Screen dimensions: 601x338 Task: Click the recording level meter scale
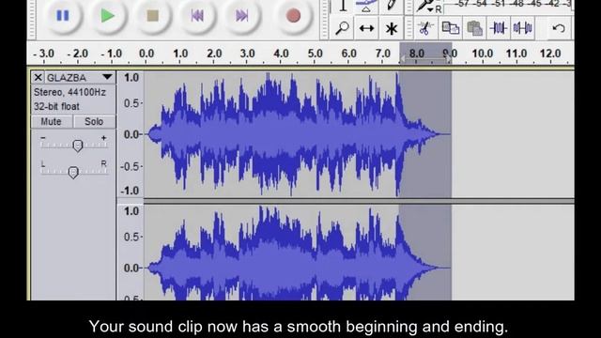click(508, 5)
